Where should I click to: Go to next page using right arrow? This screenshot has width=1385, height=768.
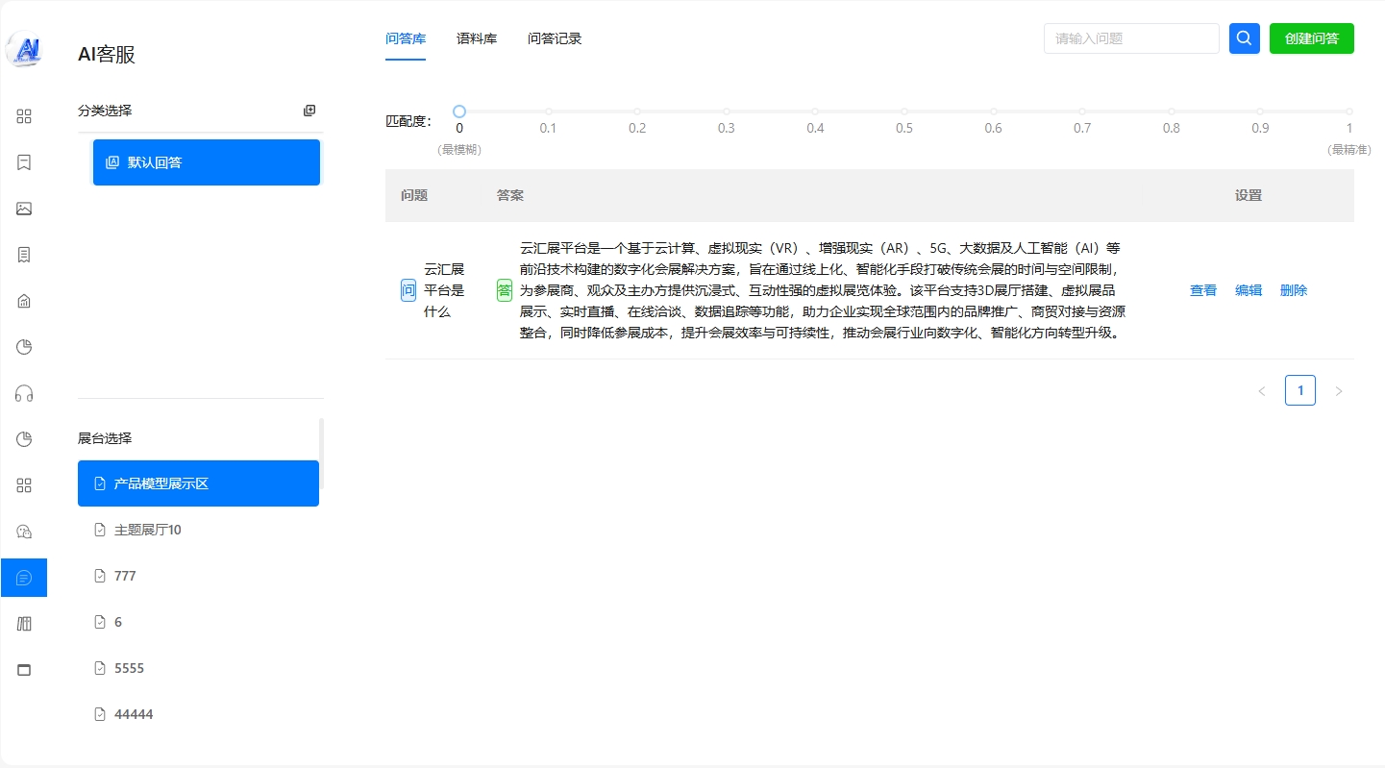(1339, 391)
